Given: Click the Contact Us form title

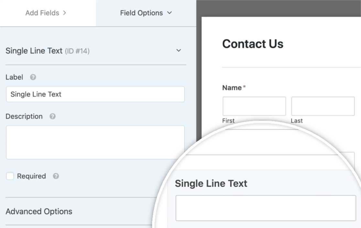Looking at the screenshot, I should click(253, 44).
